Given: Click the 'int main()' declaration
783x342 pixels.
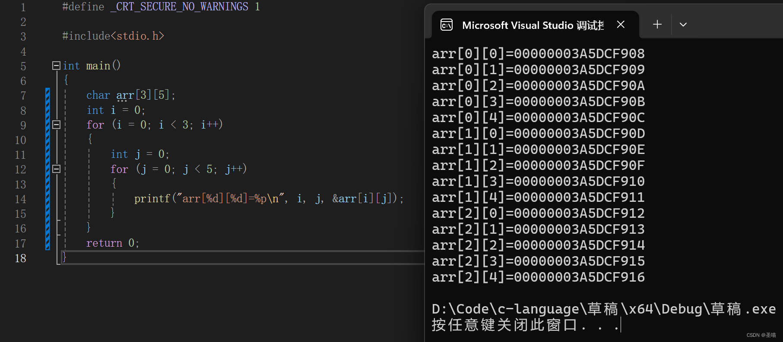Looking at the screenshot, I should [92, 66].
